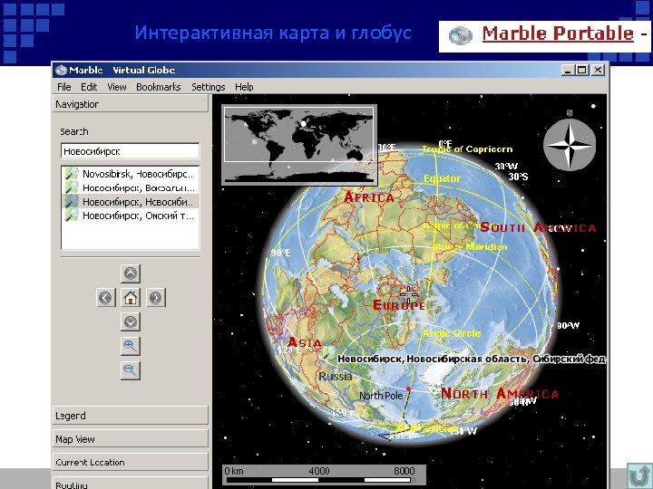This screenshot has height=489, width=653.
Task: Click the zoom out magnifier button
Action: pos(131,370)
